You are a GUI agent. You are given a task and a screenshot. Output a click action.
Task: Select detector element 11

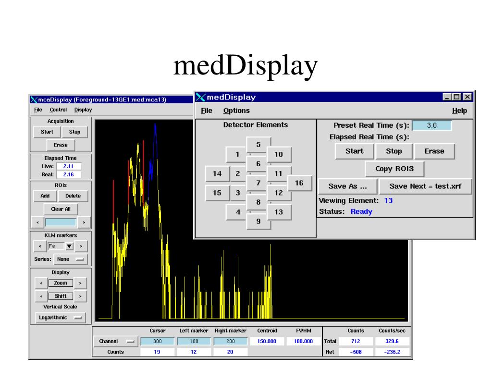point(279,173)
